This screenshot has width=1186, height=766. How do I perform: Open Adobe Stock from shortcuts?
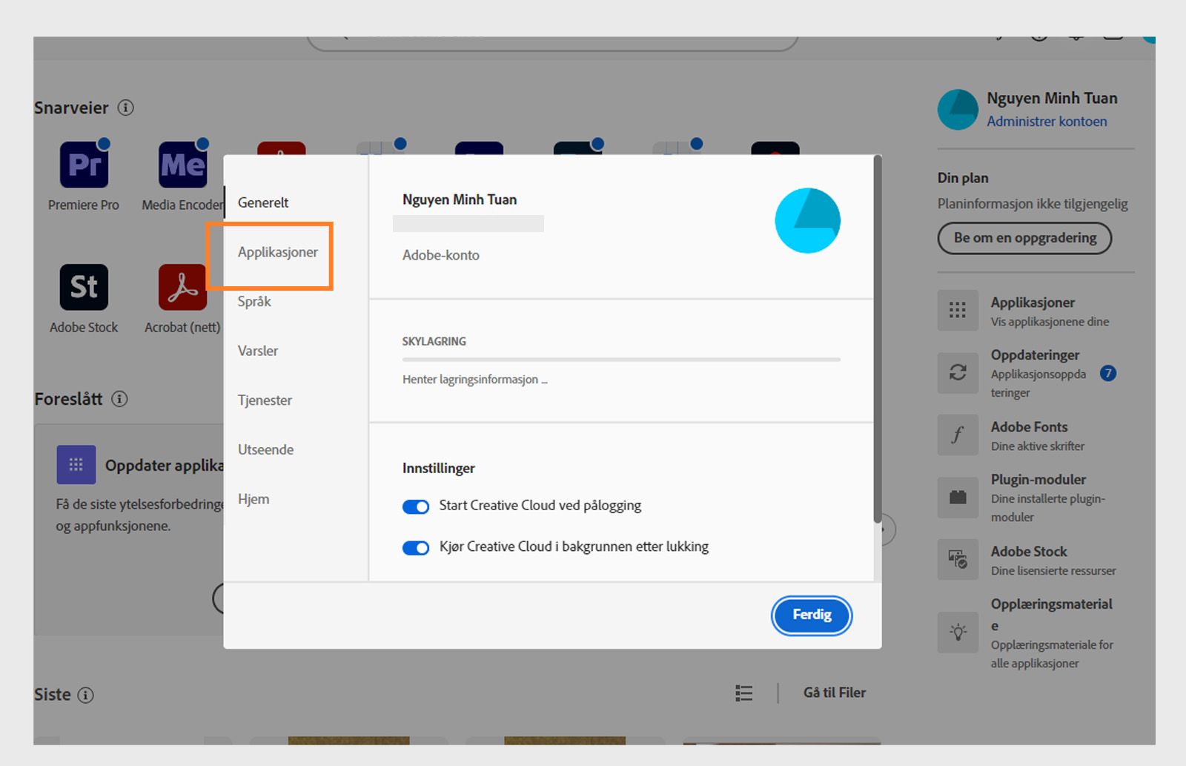pyautogui.click(x=84, y=287)
